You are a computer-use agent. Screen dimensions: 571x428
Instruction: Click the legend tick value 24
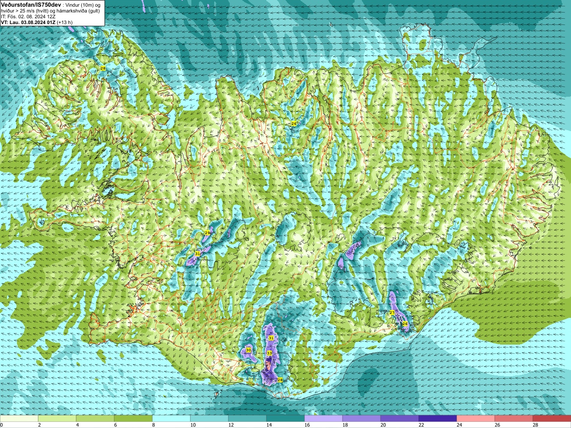(x=459, y=425)
